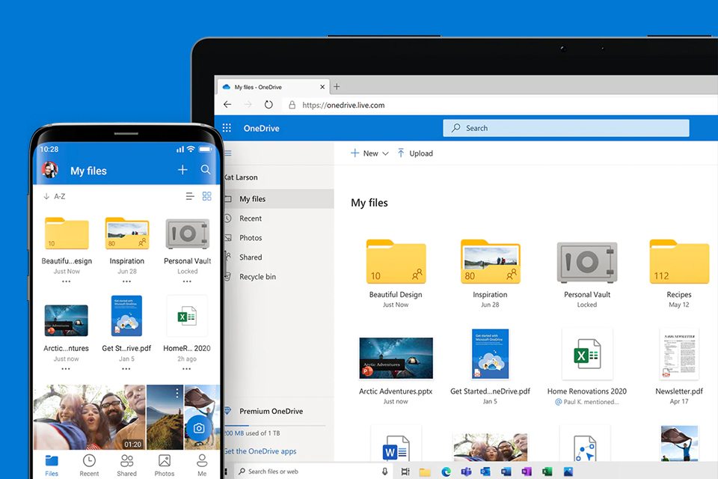The image size is (718, 479).
Task: Open Newsletter.pdf thumbnail
Action: coord(679,354)
